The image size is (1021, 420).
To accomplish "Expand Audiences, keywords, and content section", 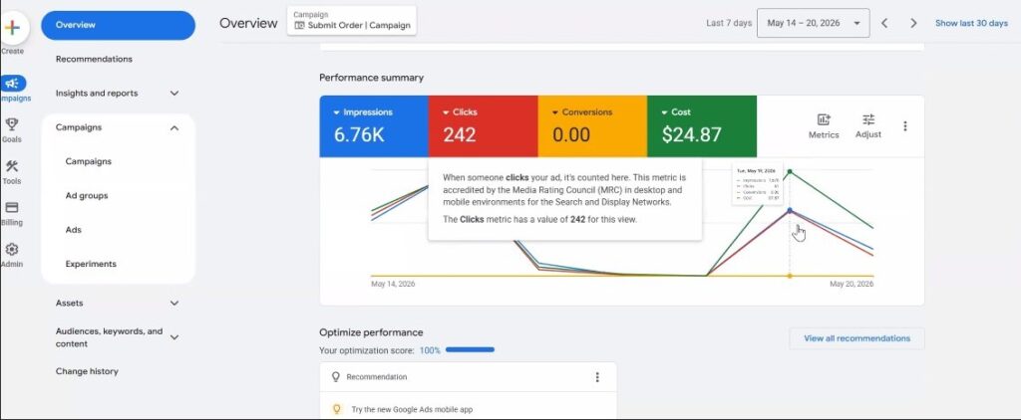I will (x=174, y=337).
